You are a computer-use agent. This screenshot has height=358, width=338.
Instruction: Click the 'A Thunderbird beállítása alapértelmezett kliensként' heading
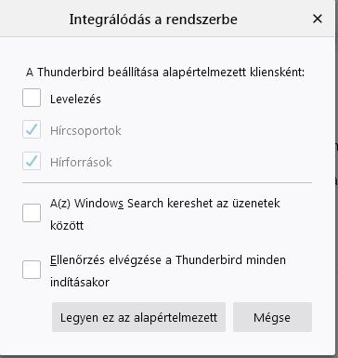click(165, 73)
